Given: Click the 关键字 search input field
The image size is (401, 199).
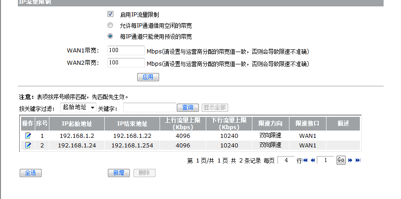Looking at the screenshot, I should [150, 108].
